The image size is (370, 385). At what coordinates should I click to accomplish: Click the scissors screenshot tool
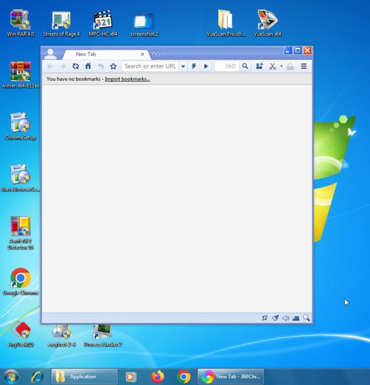click(272, 66)
